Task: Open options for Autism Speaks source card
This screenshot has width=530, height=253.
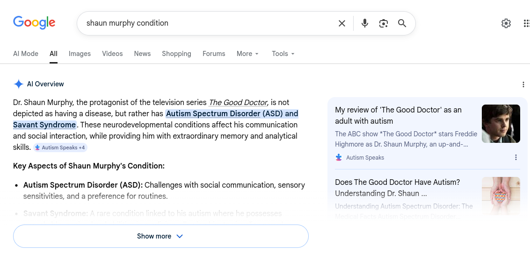Action: pos(516,157)
